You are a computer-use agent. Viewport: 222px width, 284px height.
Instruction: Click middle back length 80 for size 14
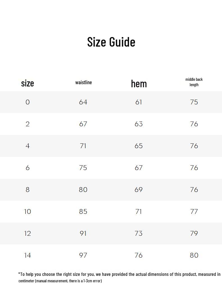[x=194, y=255]
